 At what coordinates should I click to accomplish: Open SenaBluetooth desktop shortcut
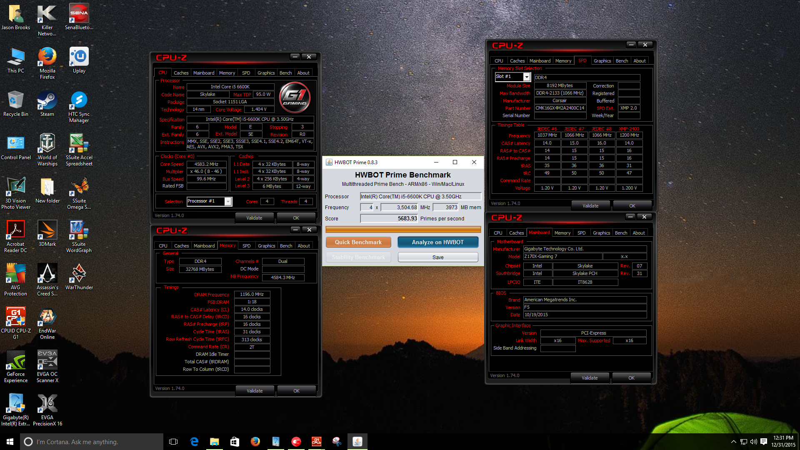79,17
